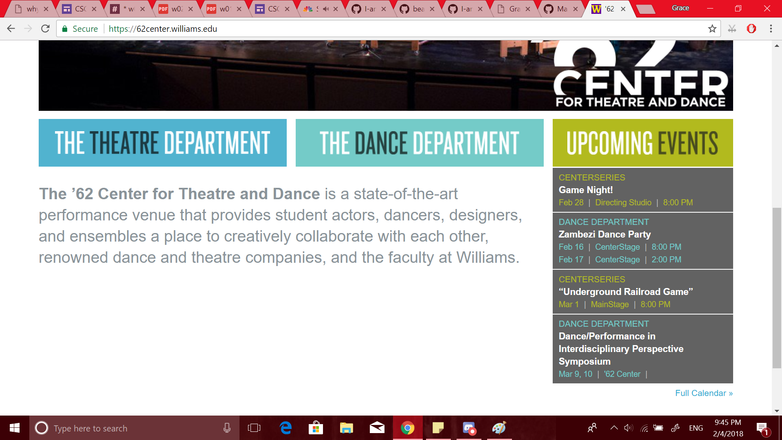The image size is (782, 440).
Task: Open a new tab
Action: (646, 9)
